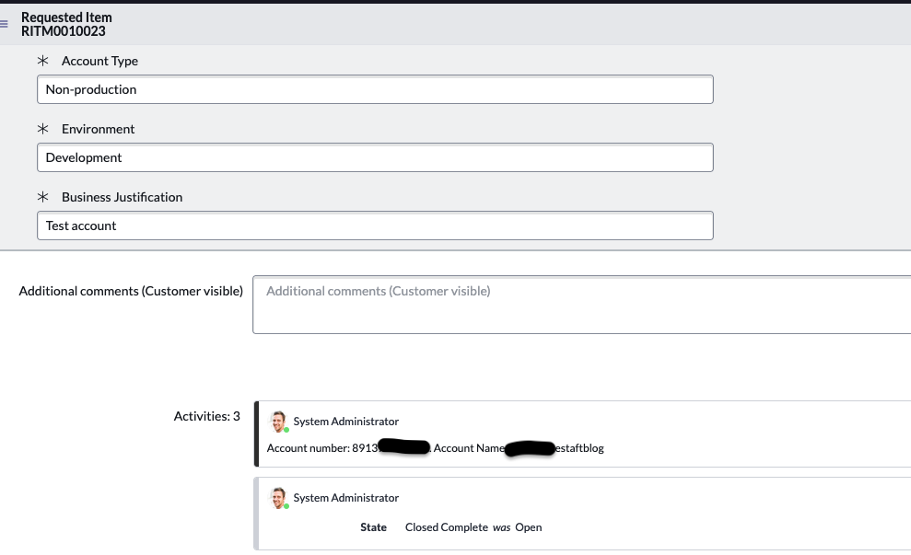This screenshot has width=911, height=555.
Task: Click System Administrator's avatar in first activity
Action: coord(277,421)
